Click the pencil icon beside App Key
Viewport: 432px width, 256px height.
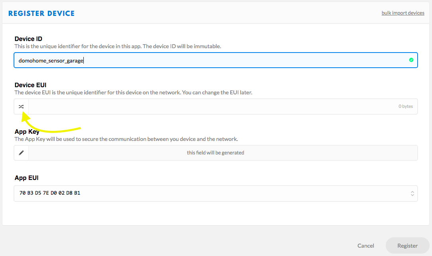click(21, 153)
